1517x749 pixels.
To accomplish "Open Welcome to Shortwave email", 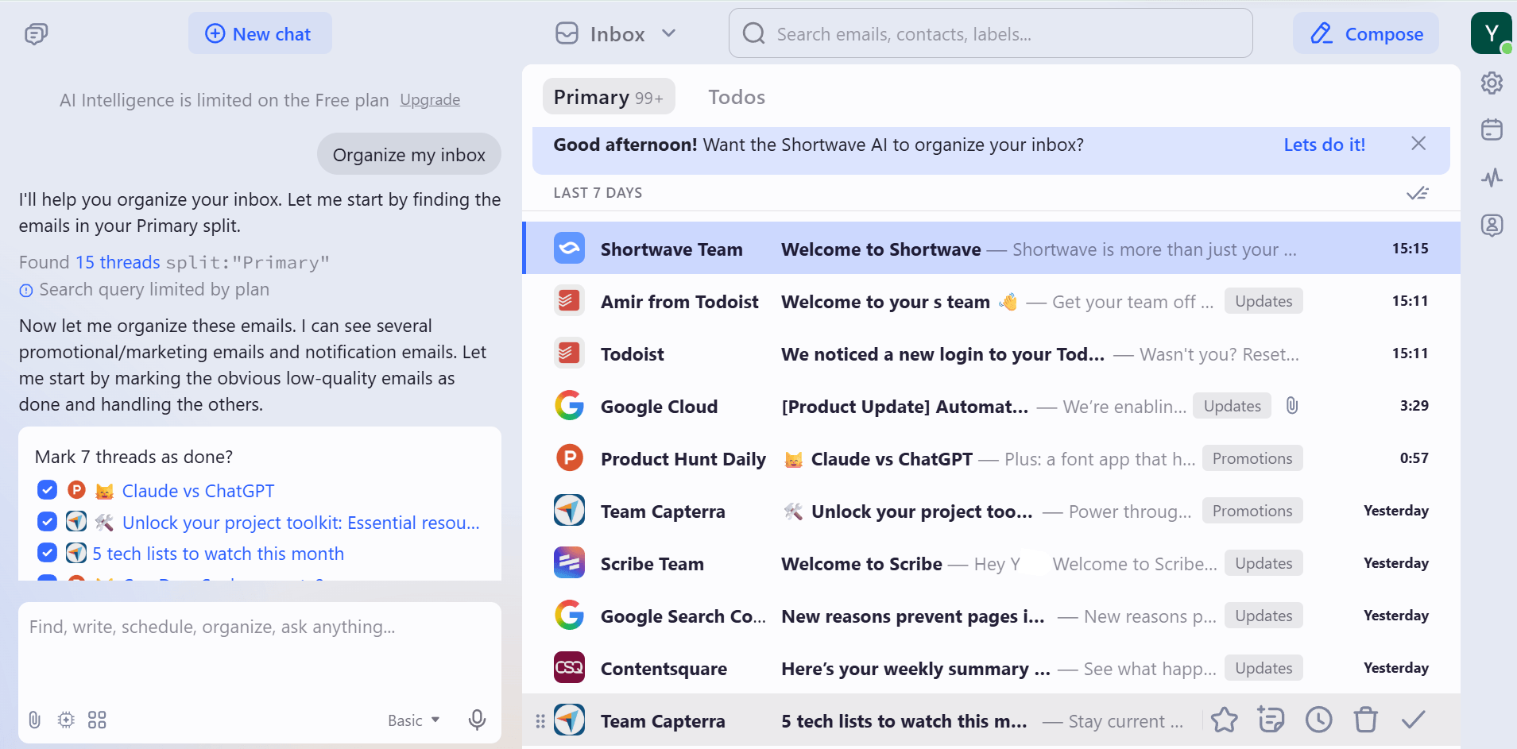I will pos(991,249).
